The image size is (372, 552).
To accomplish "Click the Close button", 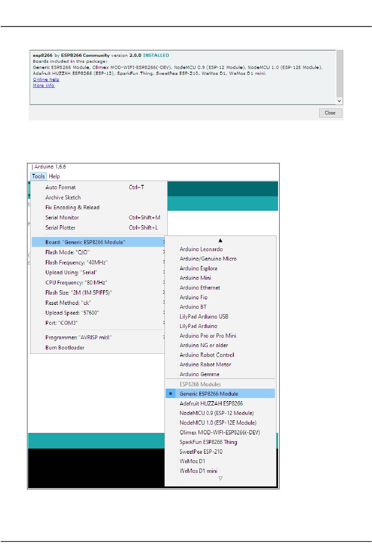I will [x=330, y=113].
